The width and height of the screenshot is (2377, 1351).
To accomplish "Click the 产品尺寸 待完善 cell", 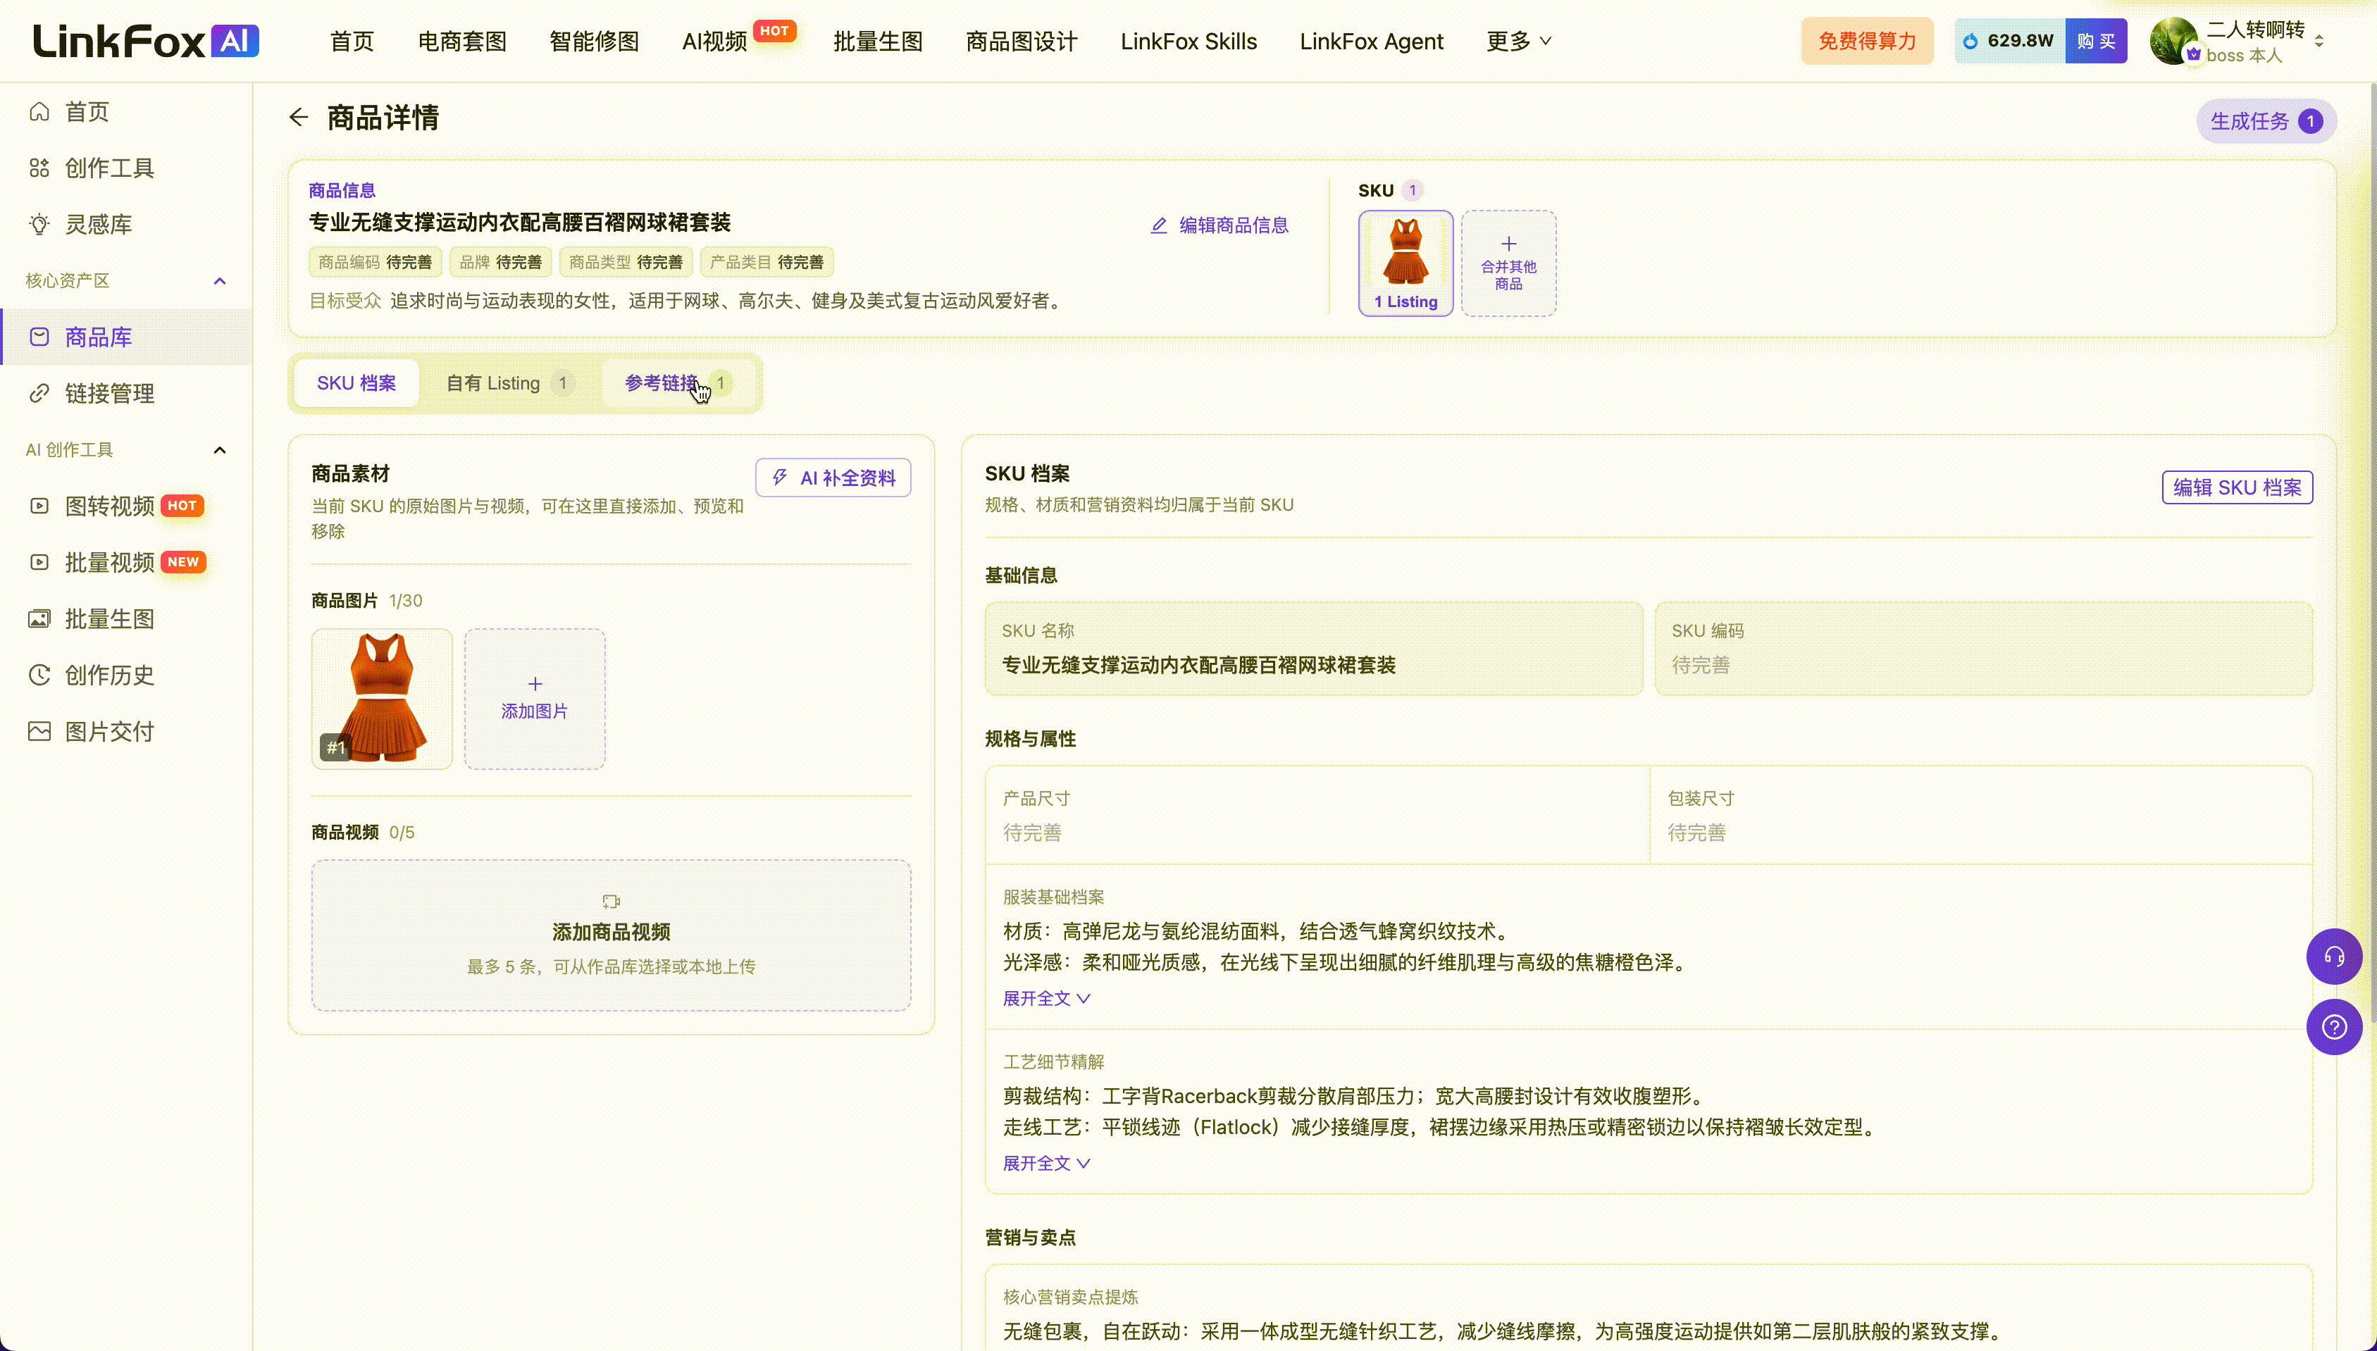I will pos(1317,816).
